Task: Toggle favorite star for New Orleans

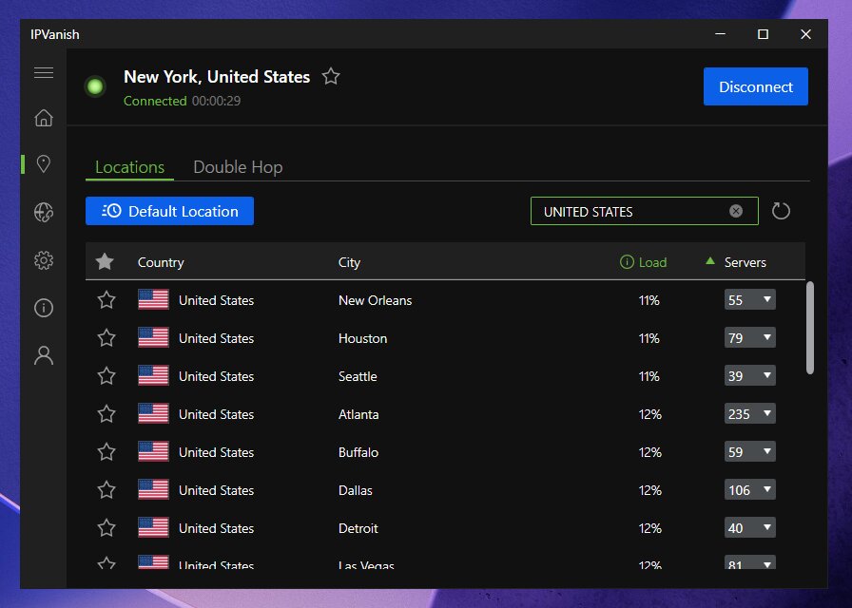Action: (x=106, y=300)
